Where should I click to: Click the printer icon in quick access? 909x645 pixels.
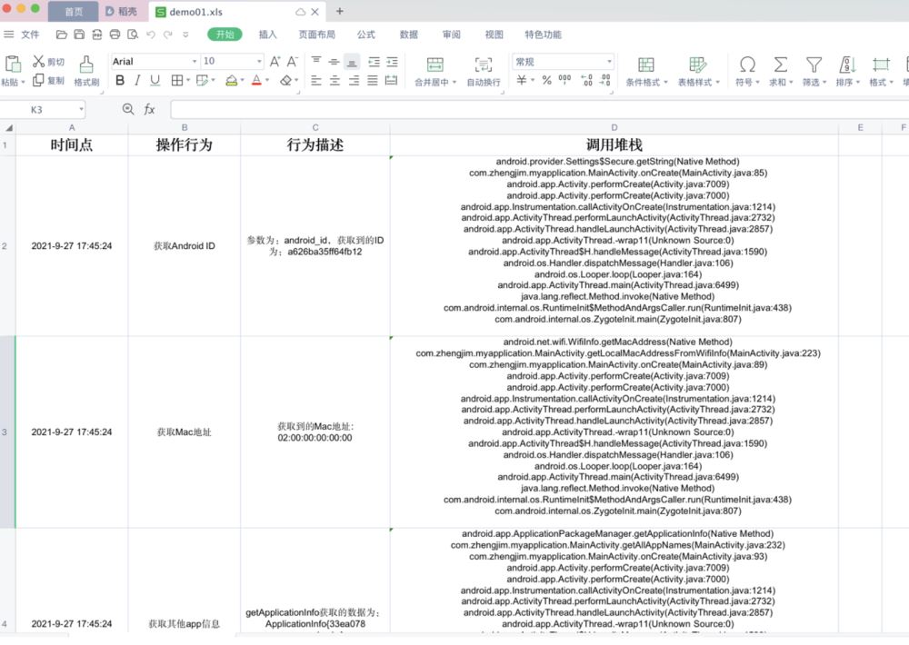tap(115, 35)
